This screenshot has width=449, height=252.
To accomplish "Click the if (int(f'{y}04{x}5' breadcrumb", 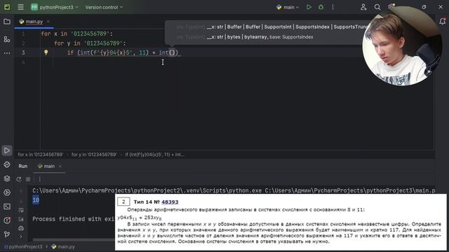I will tap(154, 155).
